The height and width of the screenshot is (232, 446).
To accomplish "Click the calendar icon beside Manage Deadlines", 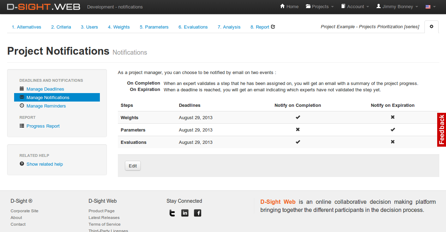I will 22,89.
